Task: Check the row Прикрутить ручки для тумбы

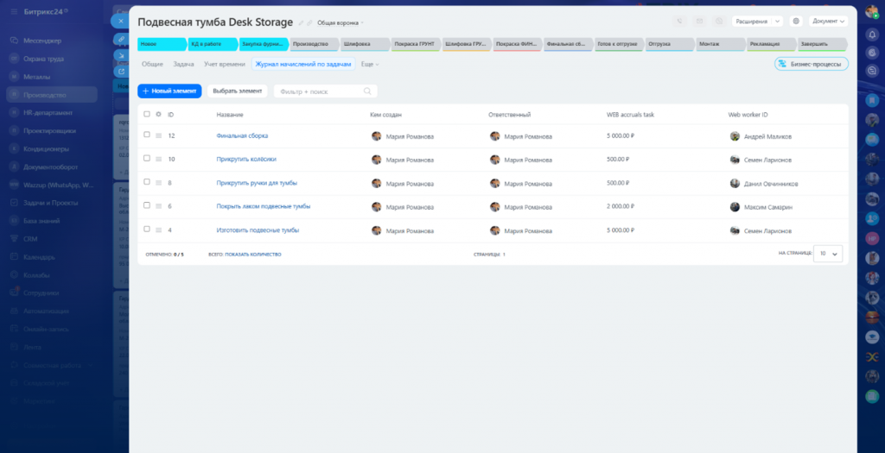Action: click(x=147, y=183)
